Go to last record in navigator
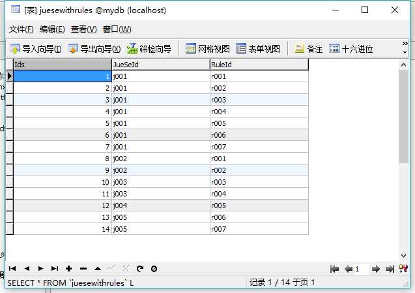 55,269
